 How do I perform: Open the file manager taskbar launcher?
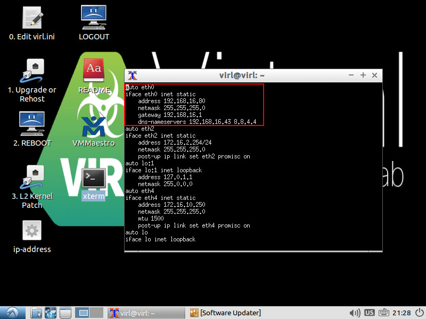(x=36, y=313)
